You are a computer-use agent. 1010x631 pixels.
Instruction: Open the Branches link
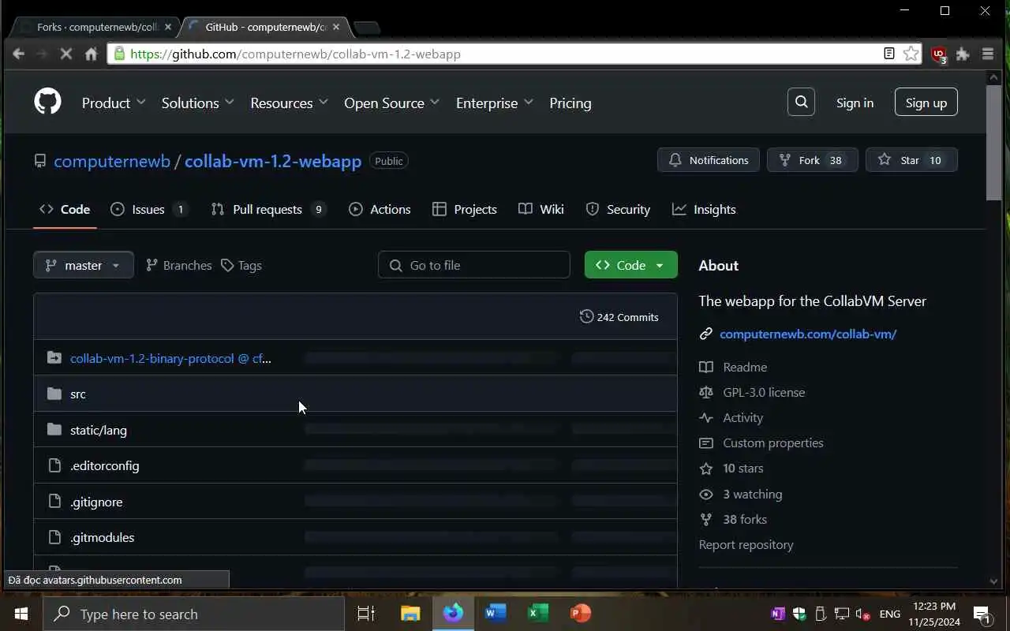click(179, 265)
